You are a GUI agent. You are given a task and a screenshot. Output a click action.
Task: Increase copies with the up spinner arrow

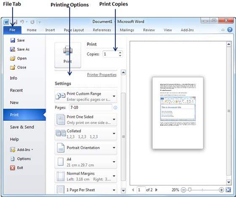(120, 53)
